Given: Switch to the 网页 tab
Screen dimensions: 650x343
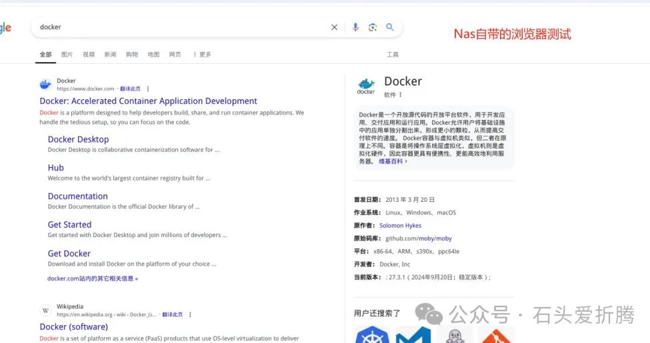Looking at the screenshot, I should tap(175, 54).
